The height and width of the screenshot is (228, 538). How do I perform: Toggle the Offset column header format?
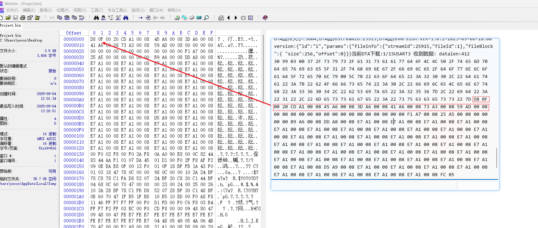[73, 33]
